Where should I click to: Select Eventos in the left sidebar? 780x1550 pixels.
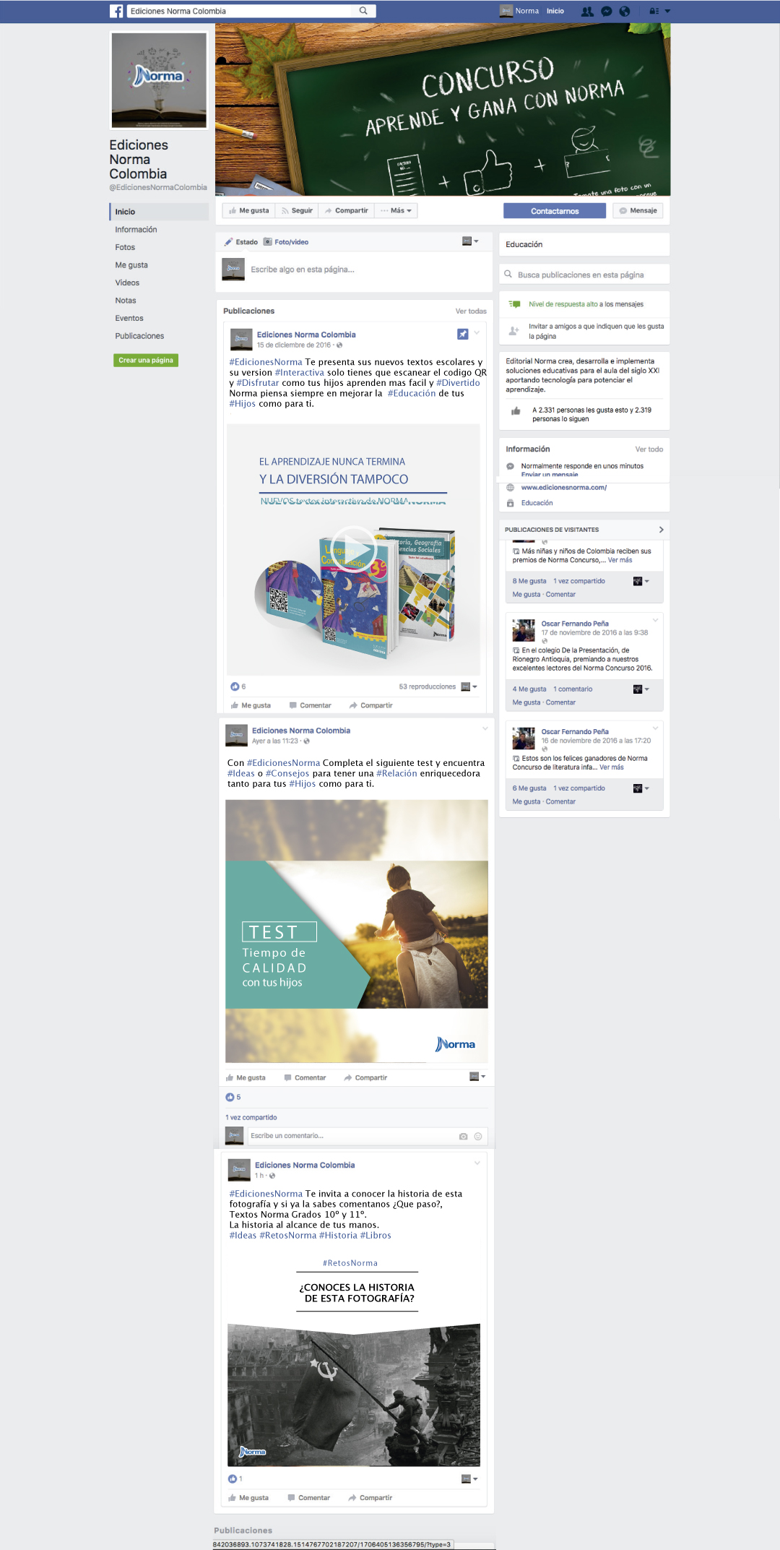click(129, 318)
